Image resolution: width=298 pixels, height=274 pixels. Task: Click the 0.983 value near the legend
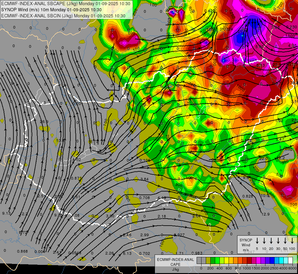tap(197, 253)
